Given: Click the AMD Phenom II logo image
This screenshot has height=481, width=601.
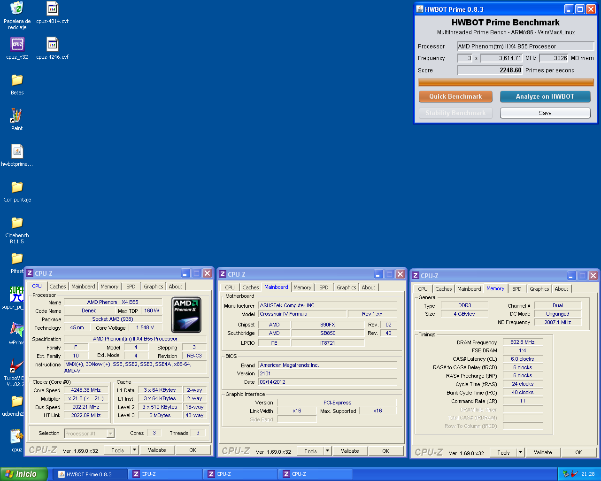Looking at the screenshot, I should [x=186, y=315].
